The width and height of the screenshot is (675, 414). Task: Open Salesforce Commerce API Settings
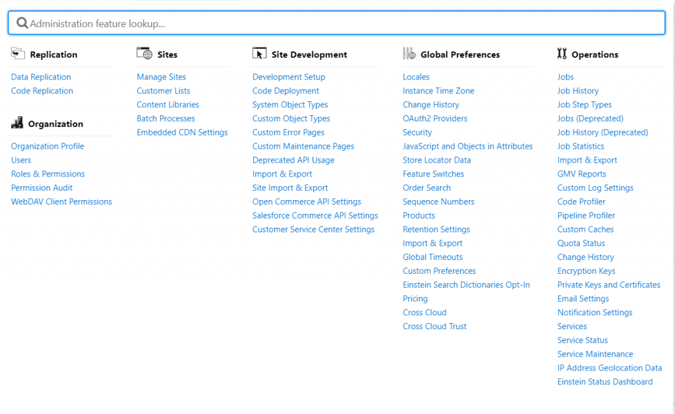click(315, 215)
